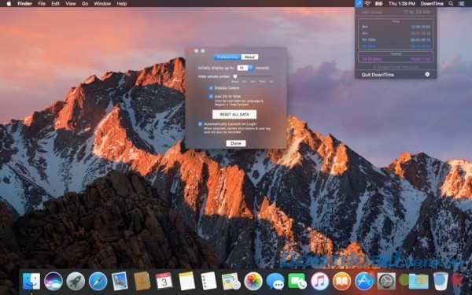Open the records count dropdown showing 15
This screenshot has width=472, height=295.
[245, 68]
